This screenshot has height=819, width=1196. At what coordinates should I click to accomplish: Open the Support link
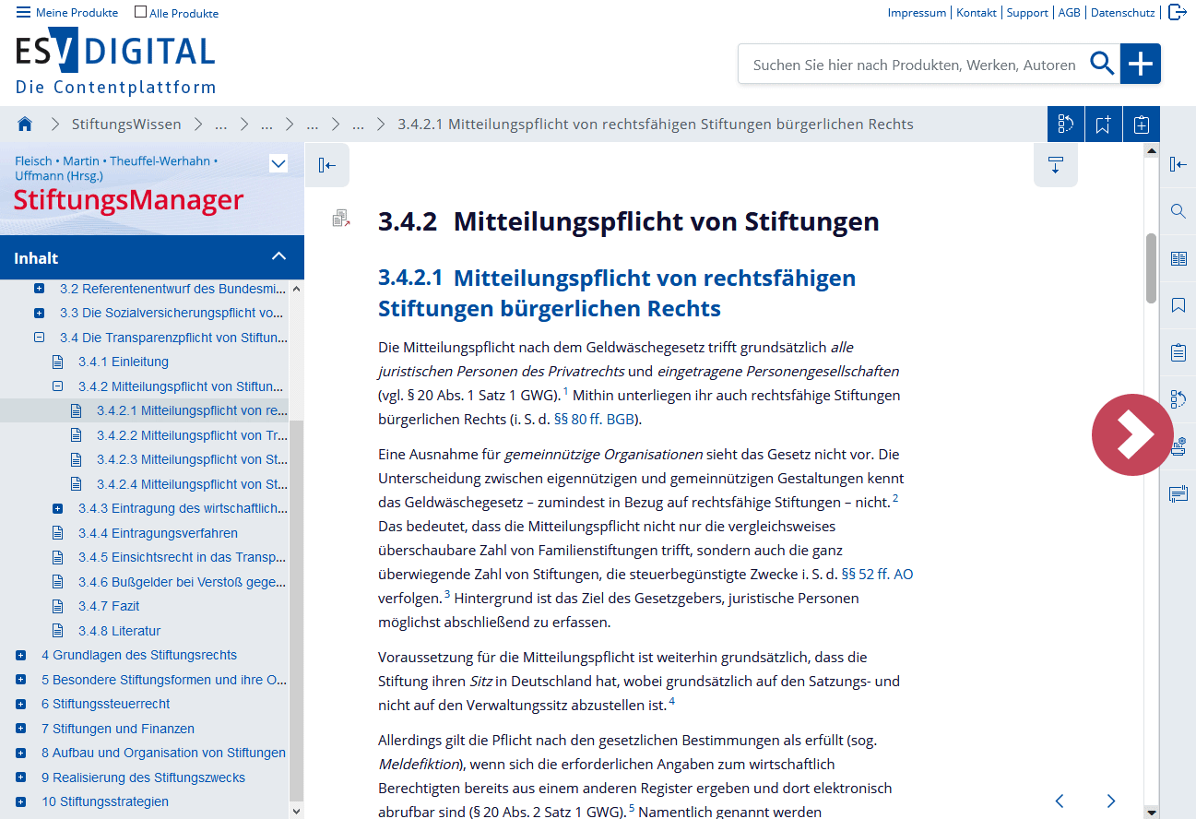coord(1027,12)
